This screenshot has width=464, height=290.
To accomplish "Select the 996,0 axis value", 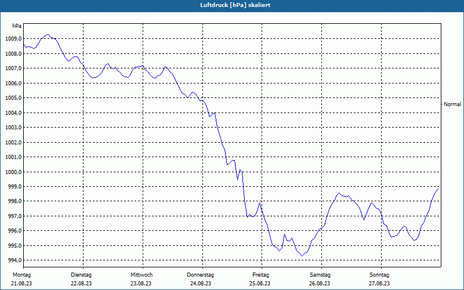I will coord(14,231).
